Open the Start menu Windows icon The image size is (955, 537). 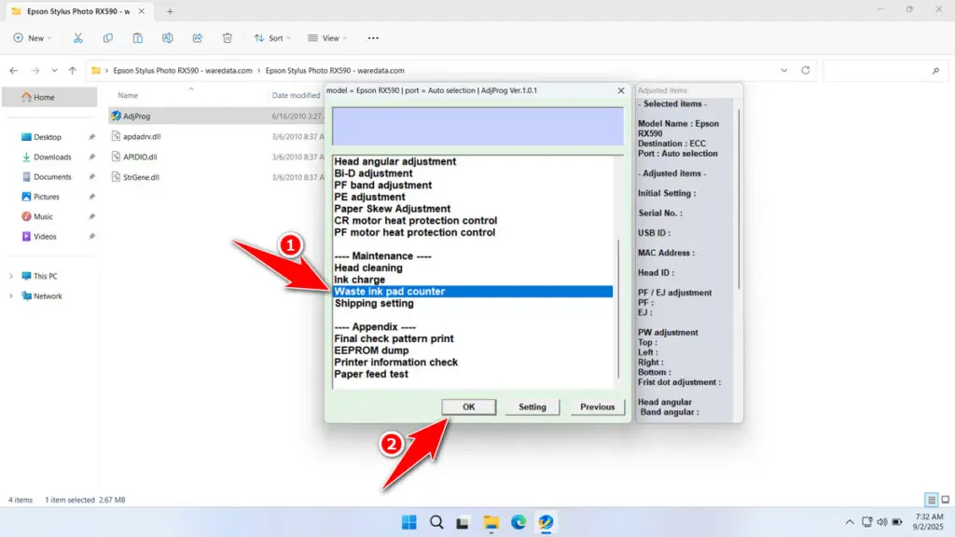[409, 522]
